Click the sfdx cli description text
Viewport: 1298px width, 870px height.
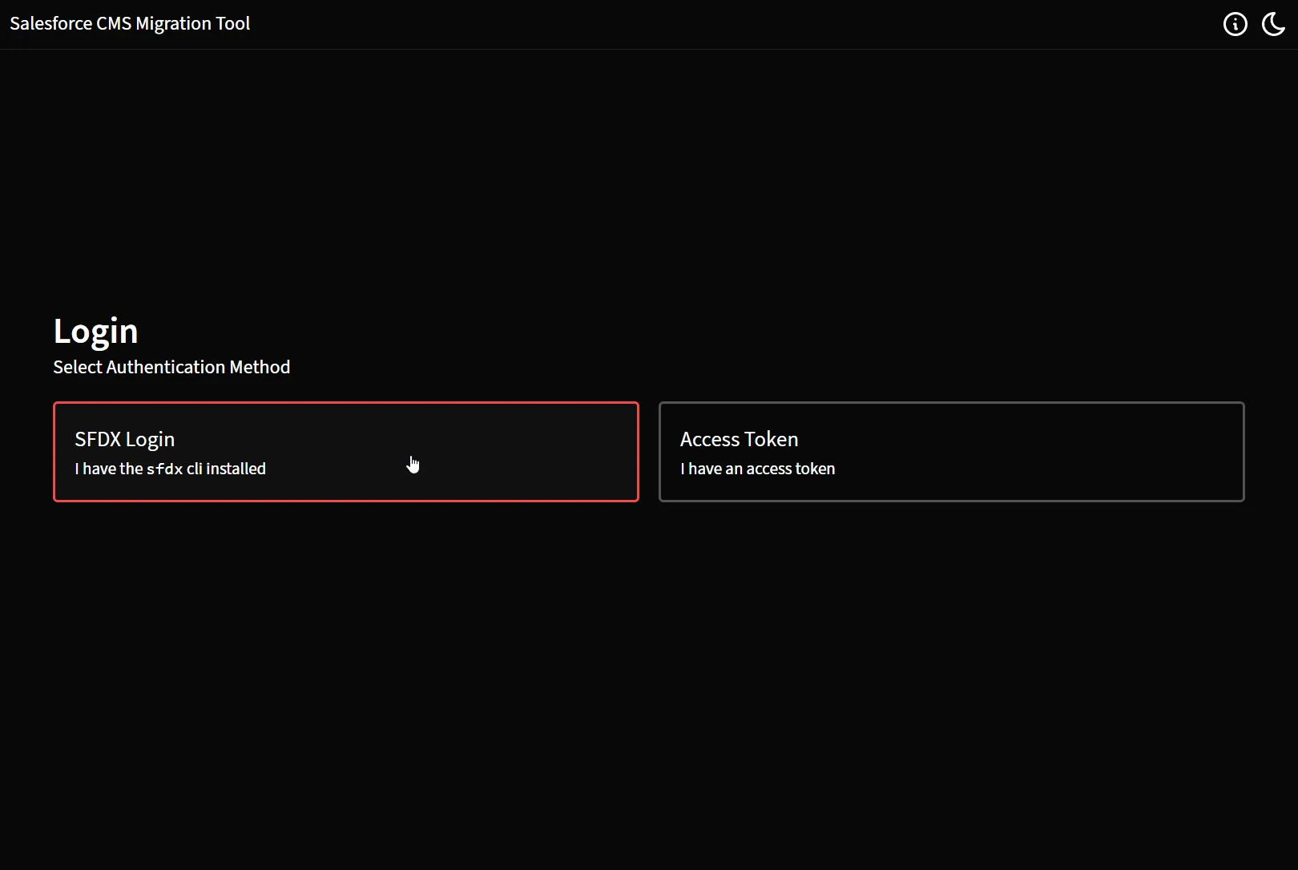170,469
